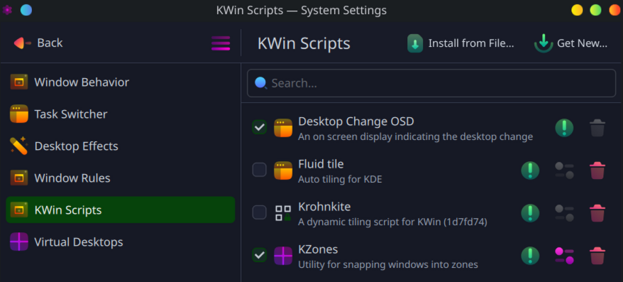Enable the Krohnkite checkbox
This screenshot has width=623, height=282.
pyautogui.click(x=260, y=212)
